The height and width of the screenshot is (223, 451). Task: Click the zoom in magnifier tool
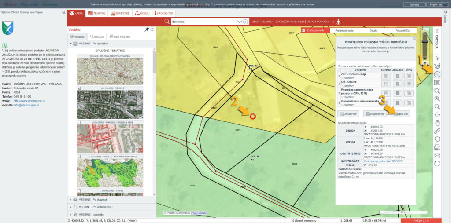(437, 99)
